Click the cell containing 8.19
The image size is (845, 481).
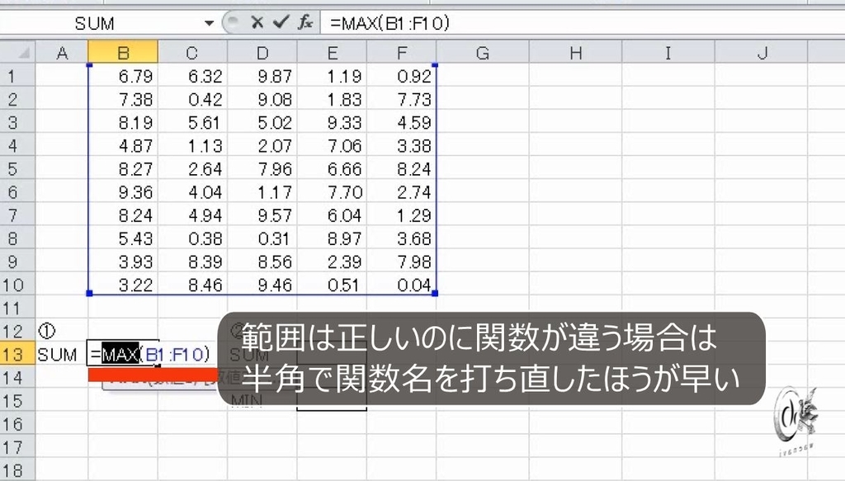pyautogui.click(x=124, y=122)
